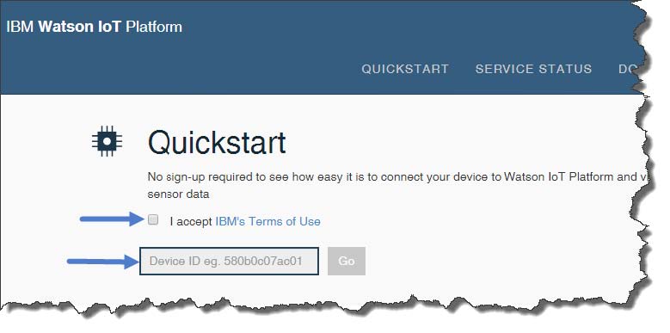670x333 pixels.
Task: Click the bold 'Watson IoT' header text
Action: click(x=80, y=27)
